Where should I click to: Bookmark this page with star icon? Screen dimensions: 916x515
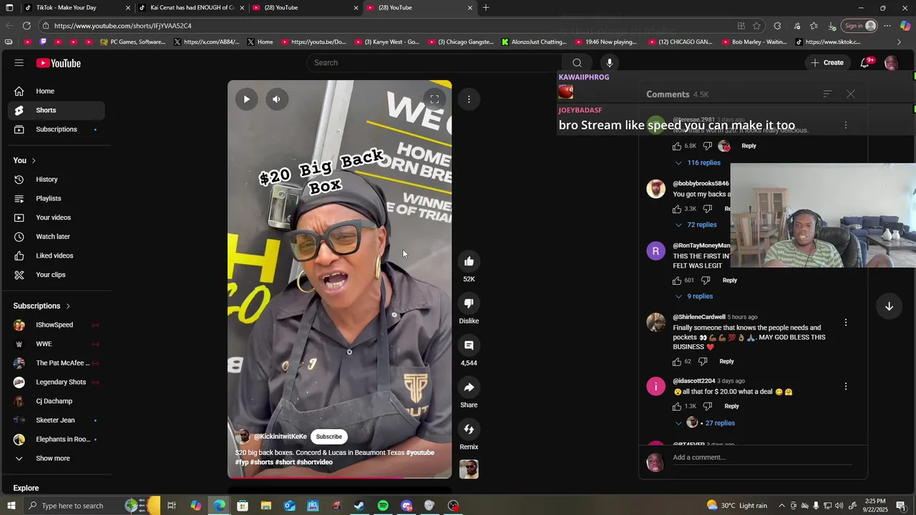pos(756,26)
